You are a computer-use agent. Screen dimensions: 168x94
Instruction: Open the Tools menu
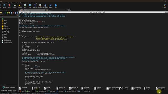(x=18, y=3)
